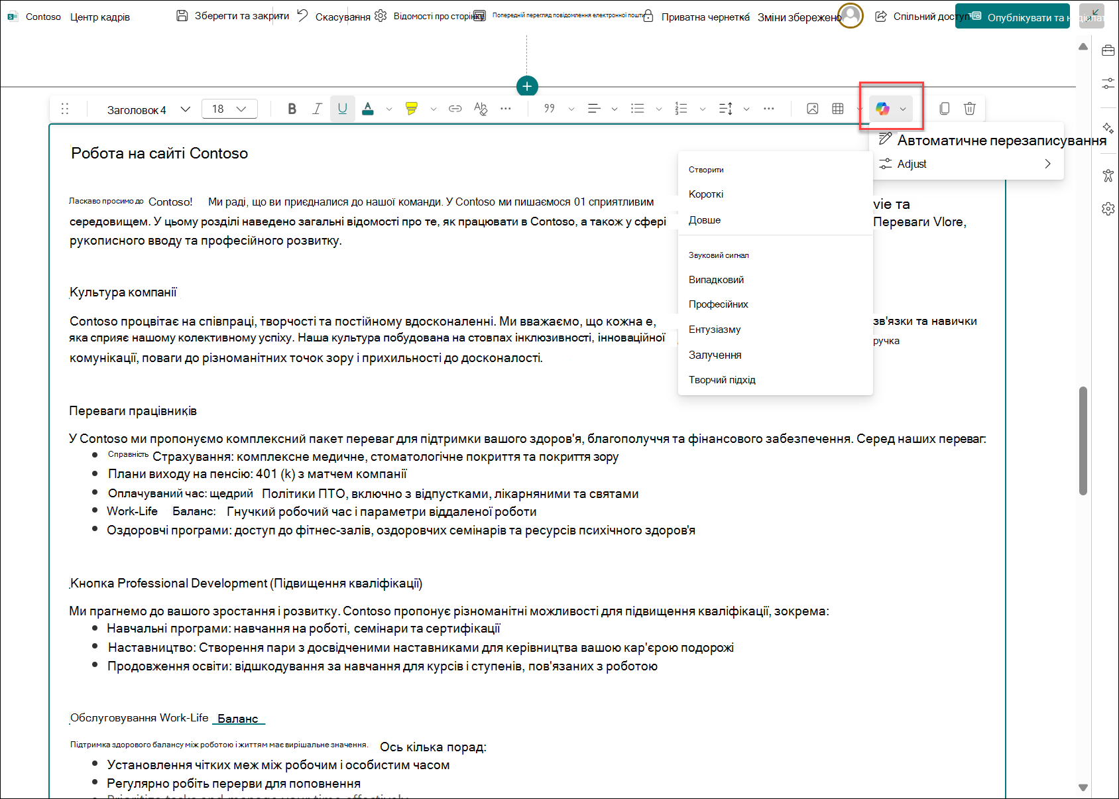
Task: Expand the highlight color options arrow
Action: (434, 109)
